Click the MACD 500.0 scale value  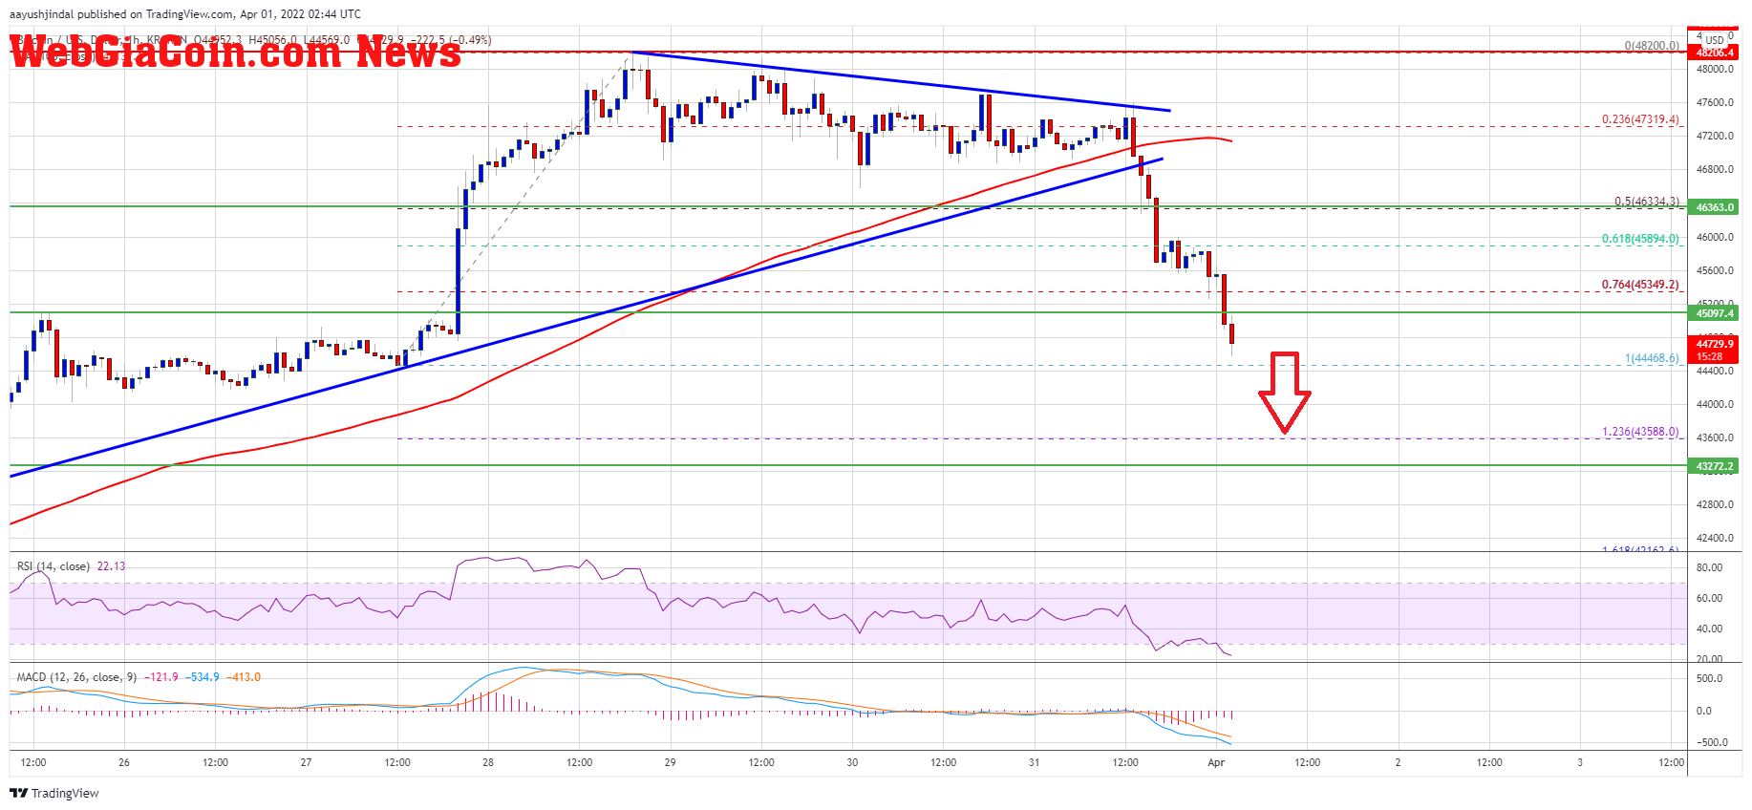(x=1709, y=678)
